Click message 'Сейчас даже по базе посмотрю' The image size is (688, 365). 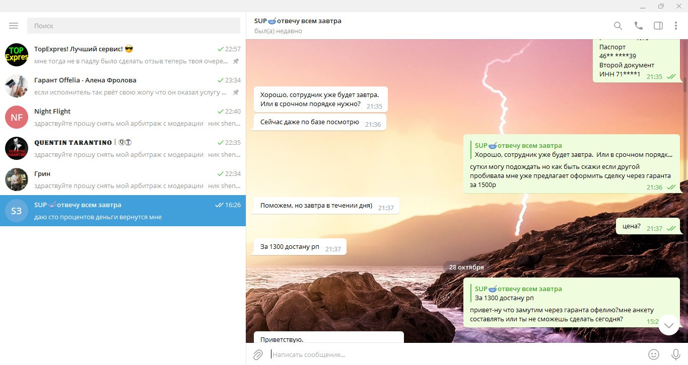[320, 122]
